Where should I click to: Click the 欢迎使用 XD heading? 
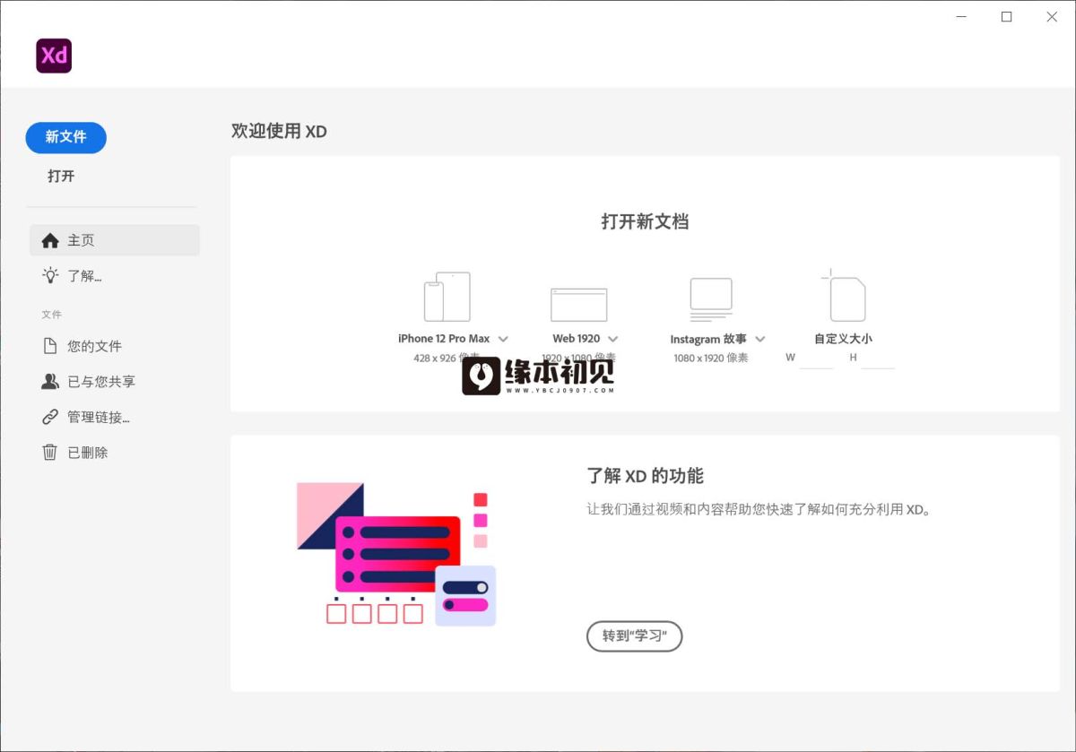pyautogui.click(x=279, y=132)
